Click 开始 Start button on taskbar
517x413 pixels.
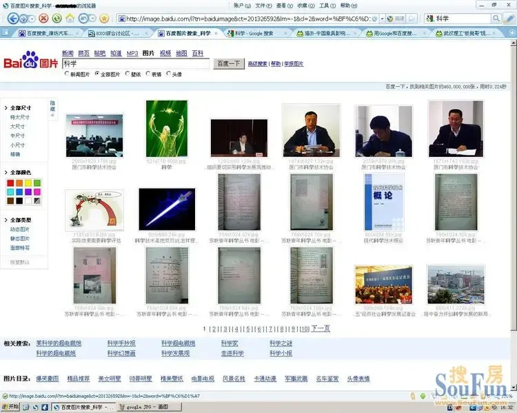coord(10,407)
